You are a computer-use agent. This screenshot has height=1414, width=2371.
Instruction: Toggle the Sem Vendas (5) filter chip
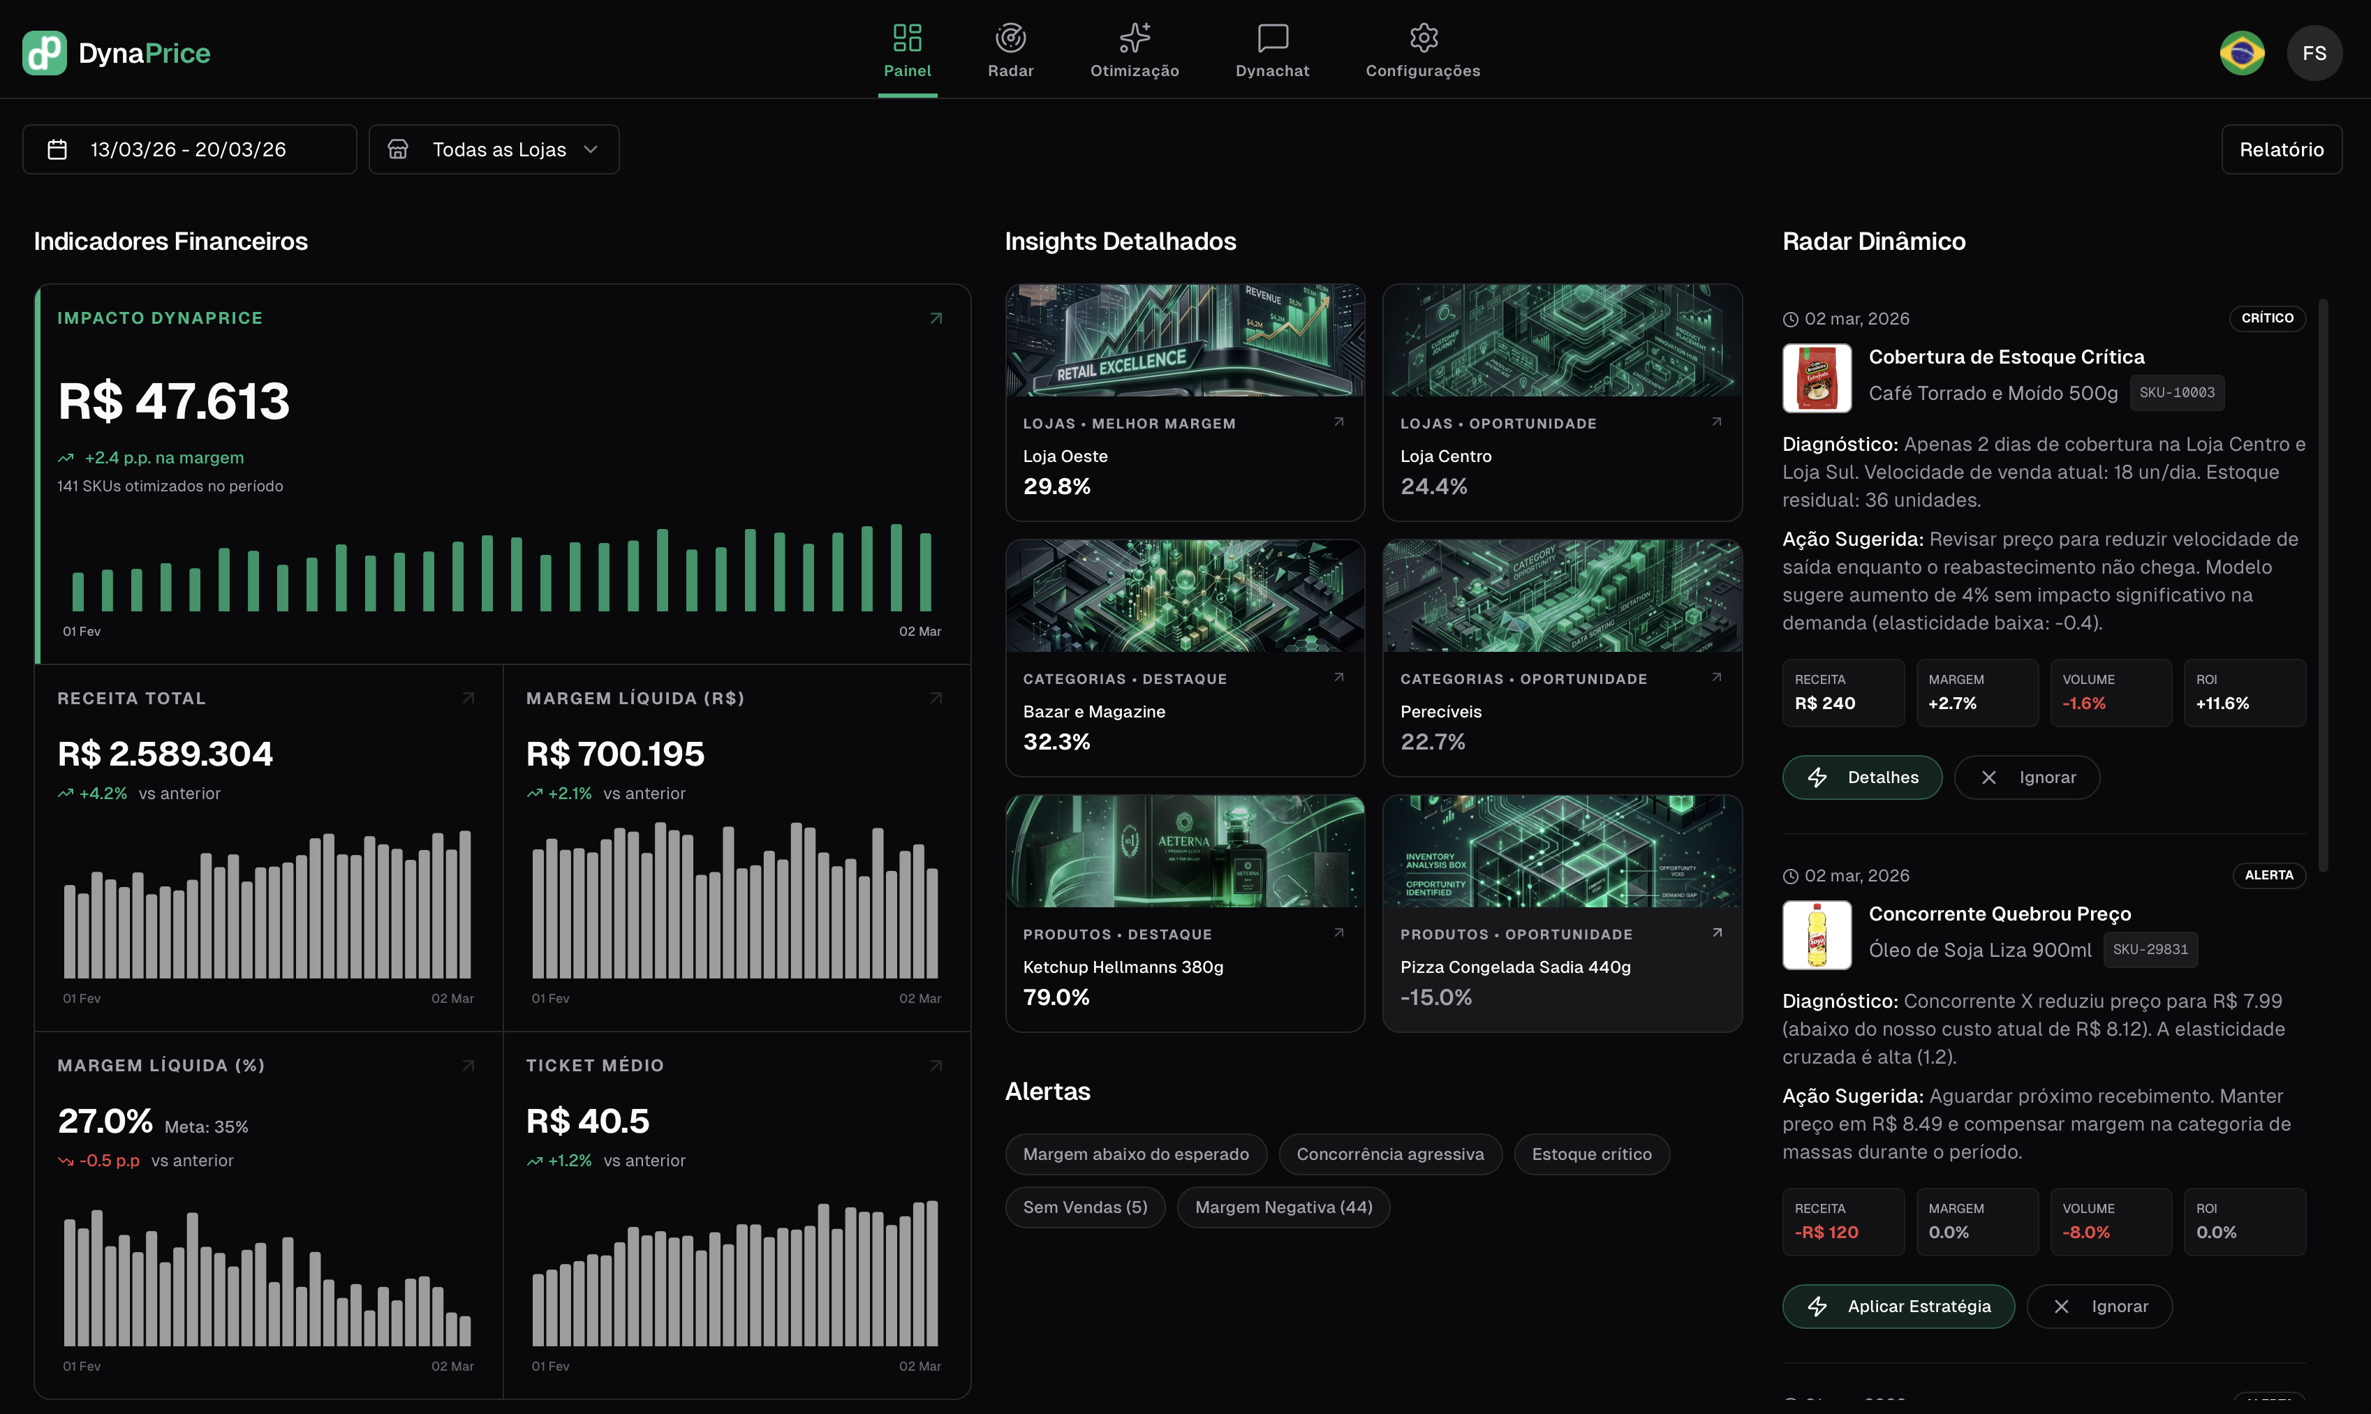point(1084,1206)
